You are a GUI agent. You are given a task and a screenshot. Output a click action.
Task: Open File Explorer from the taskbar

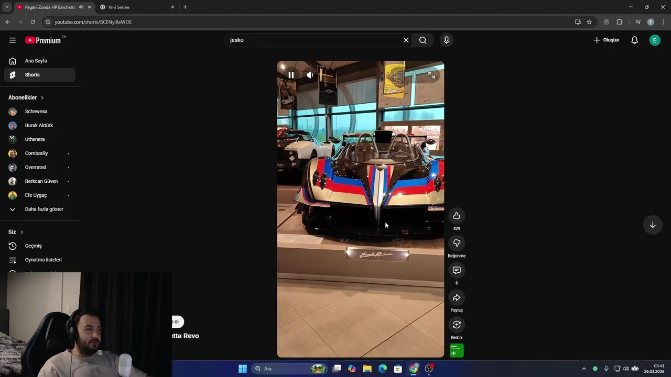point(367,369)
